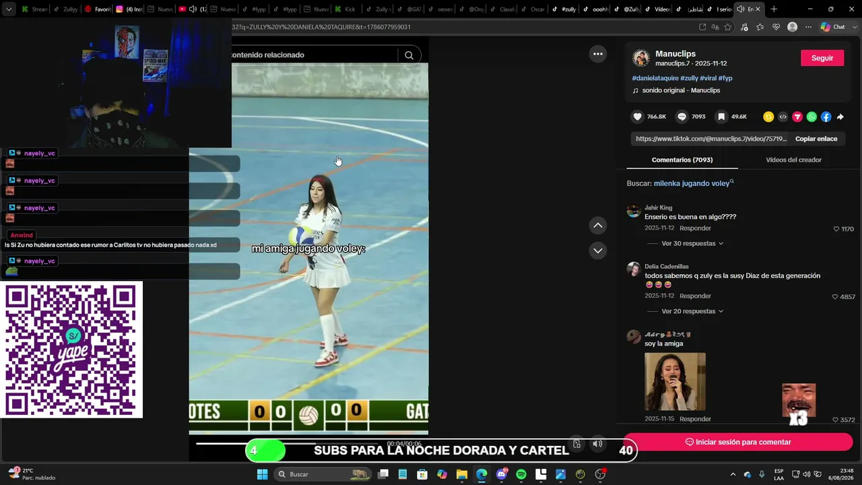This screenshot has height=485, width=862.
Task: Click Iniciar sesión para comentar
Action: click(738, 442)
